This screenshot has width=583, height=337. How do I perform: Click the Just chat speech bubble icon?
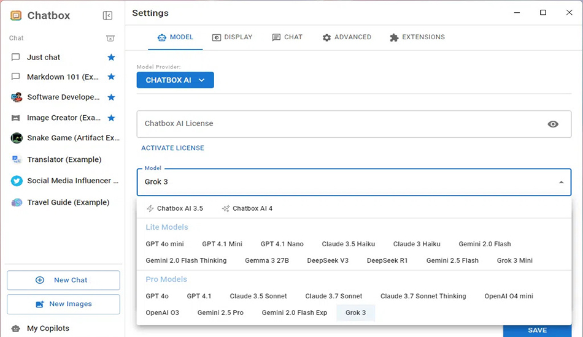point(15,57)
